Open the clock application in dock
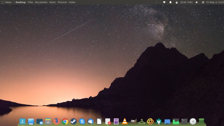The width and height of the screenshot is (224, 126). click(x=193, y=121)
